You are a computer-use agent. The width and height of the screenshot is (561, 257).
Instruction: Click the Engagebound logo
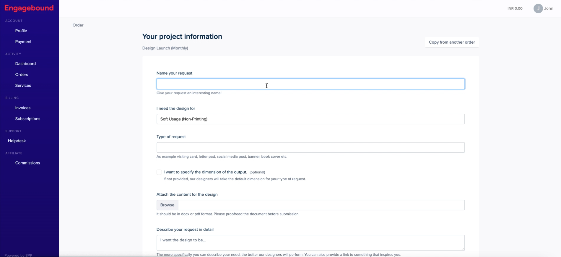point(29,8)
